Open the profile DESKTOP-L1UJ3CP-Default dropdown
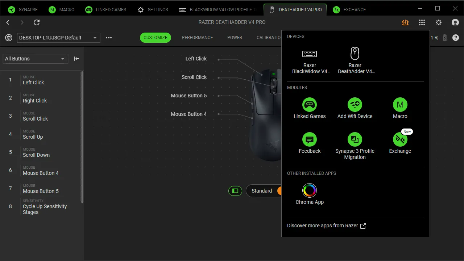Viewport: 464px width, 261px height. [59, 38]
